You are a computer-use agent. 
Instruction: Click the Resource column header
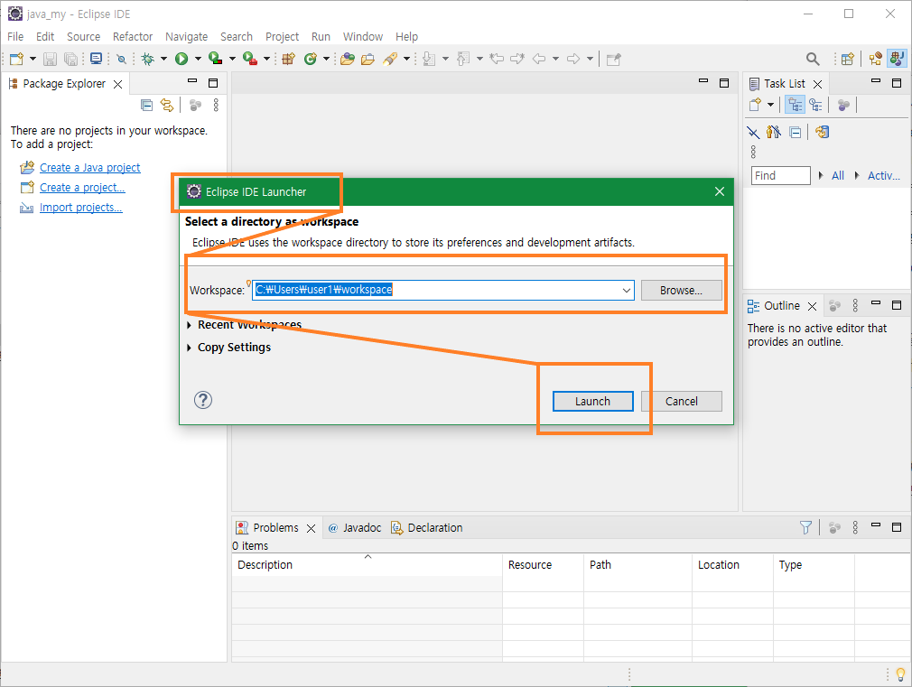click(x=543, y=565)
